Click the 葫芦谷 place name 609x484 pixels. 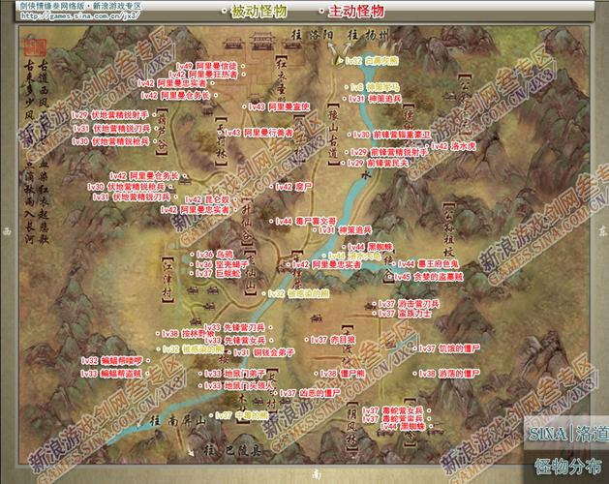(x=162, y=132)
